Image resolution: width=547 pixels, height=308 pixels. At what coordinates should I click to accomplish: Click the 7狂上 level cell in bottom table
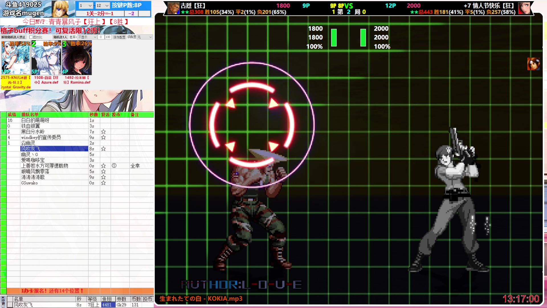click(94, 305)
